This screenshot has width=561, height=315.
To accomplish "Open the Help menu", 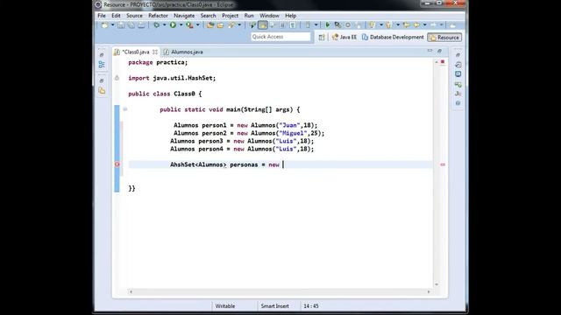I will (290, 16).
